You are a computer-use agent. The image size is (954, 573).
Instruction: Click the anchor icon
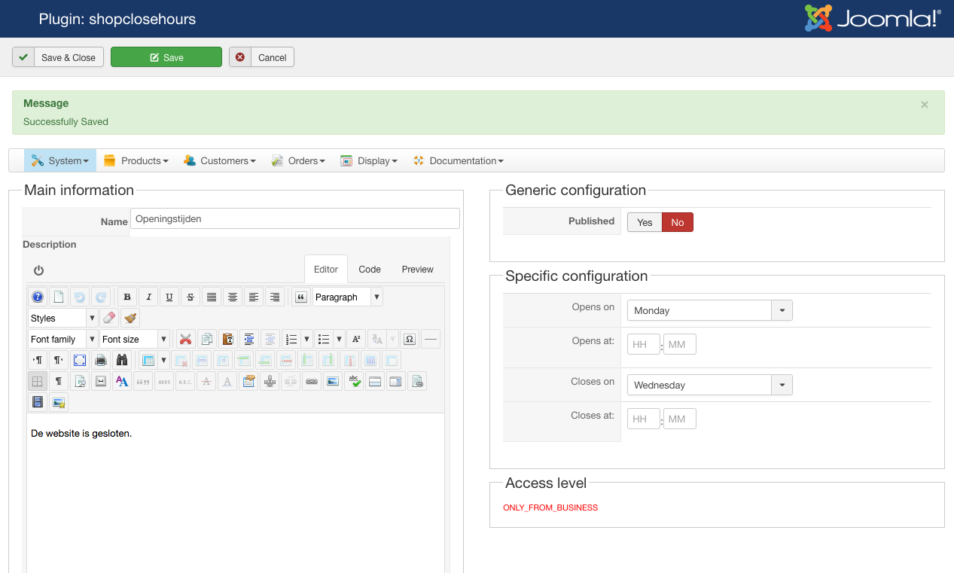point(270,382)
